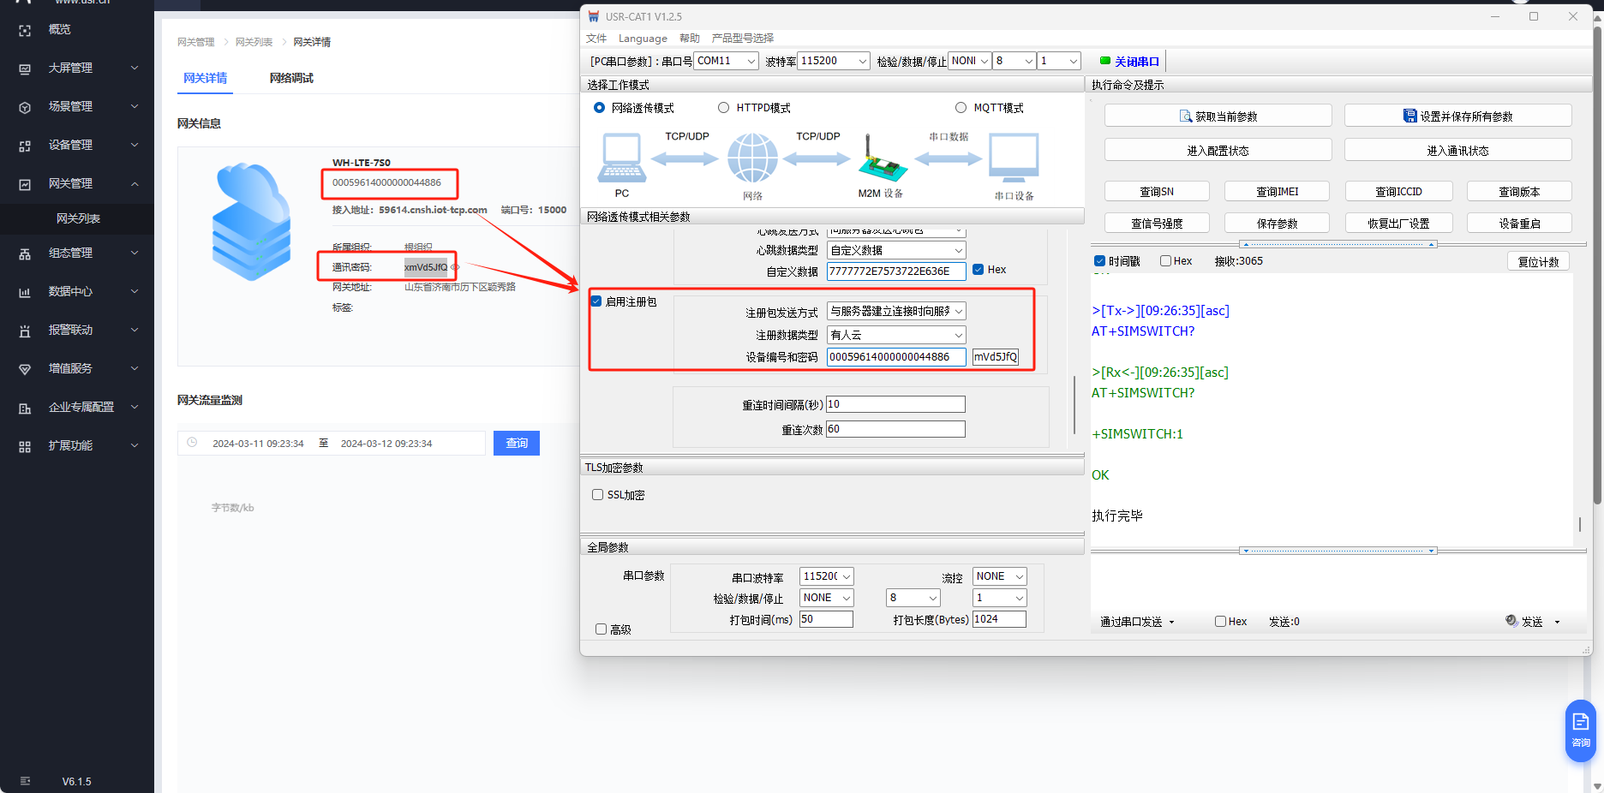
Task: Click the blue 查询 button
Action: 516,443
